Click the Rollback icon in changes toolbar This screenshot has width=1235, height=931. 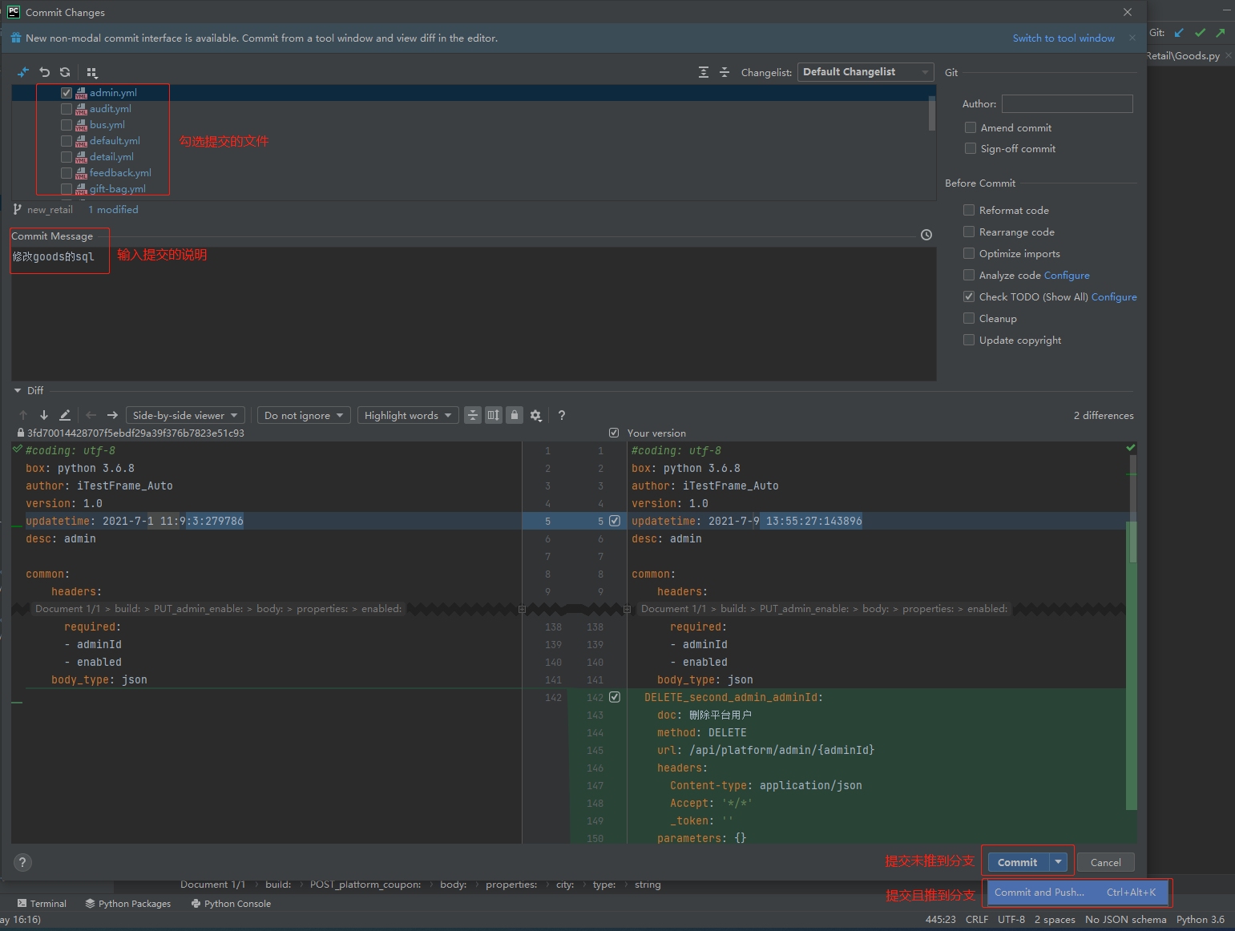pyautogui.click(x=44, y=72)
